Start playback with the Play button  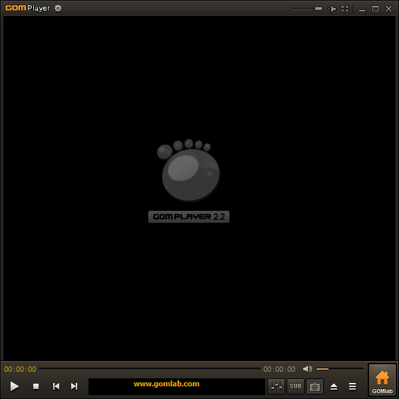[14, 386]
